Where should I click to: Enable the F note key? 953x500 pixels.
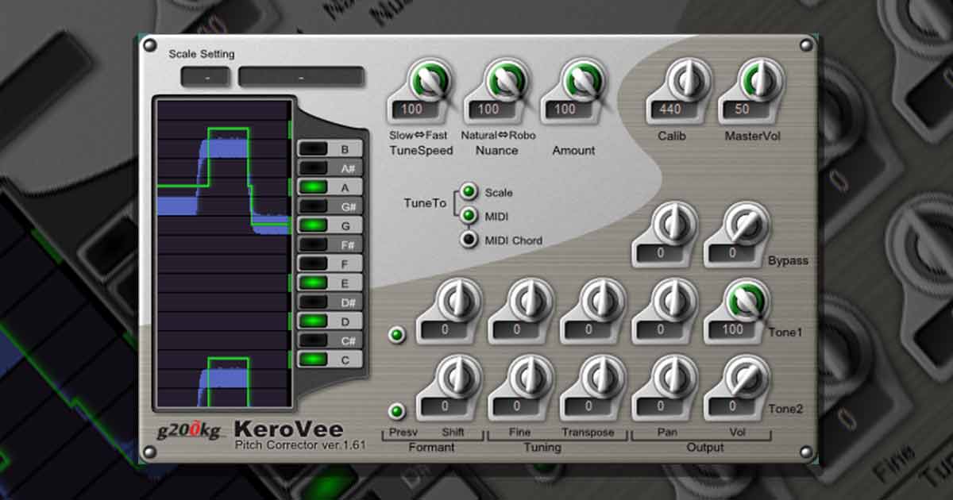[x=330, y=263]
